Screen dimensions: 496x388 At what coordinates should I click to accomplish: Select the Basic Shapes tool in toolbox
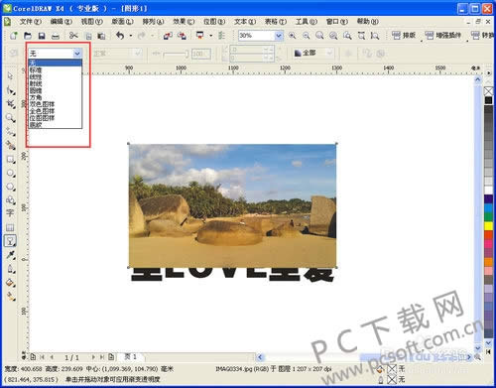(x=10, y=199)
